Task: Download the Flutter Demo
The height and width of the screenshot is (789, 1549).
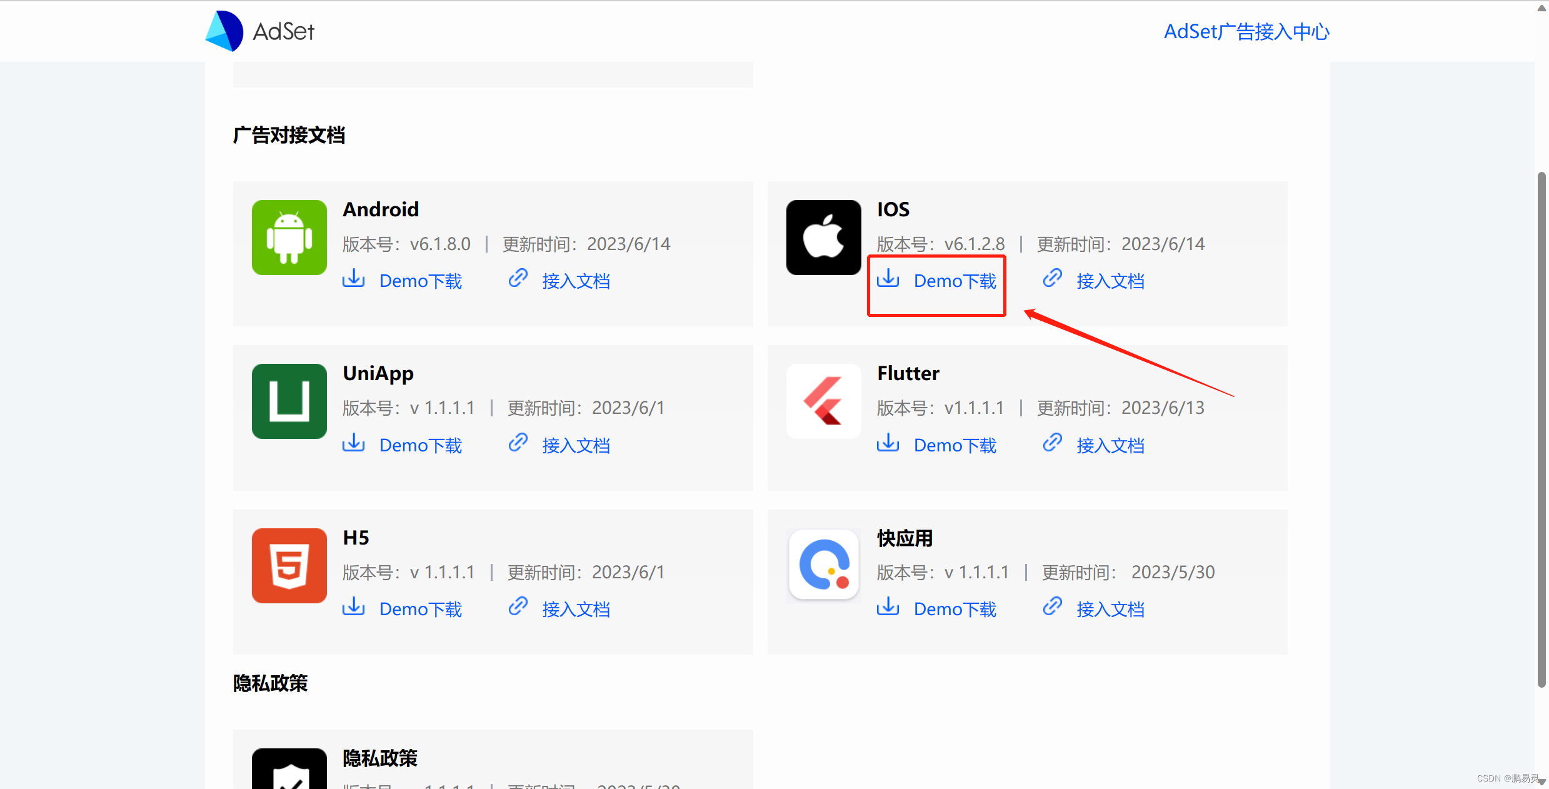Action: point(955,446)
